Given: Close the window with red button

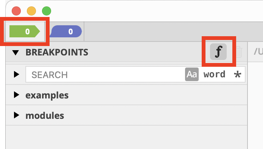Looking at the screenshot, I should 16,11.
